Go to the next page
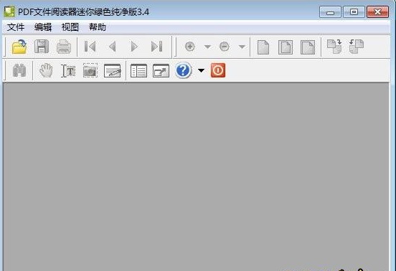Screen dimensions: 396x271 tap(134, 47)
